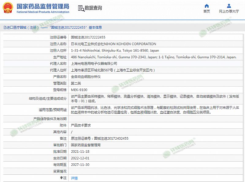The width and height of the screenshot is (245, 182).
Task: Click the product name 全自动血细胞分析仪
Action: (85, 77)
